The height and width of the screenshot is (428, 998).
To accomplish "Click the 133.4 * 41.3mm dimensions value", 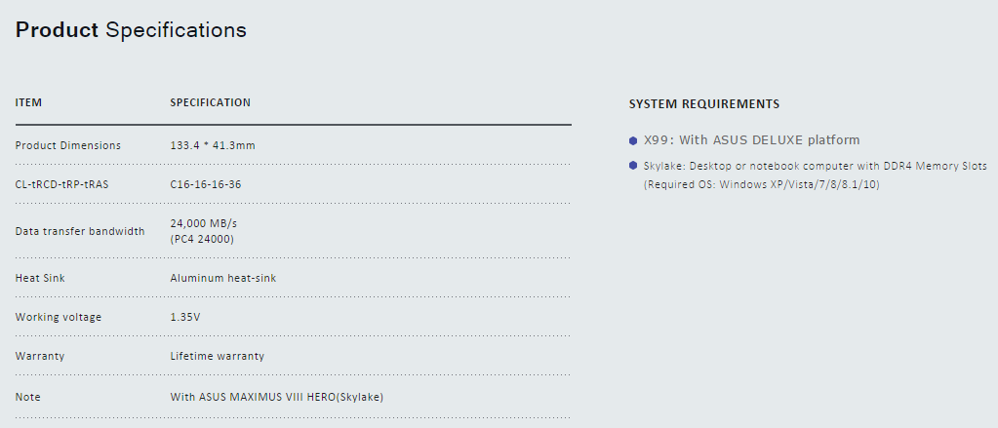I will coord(213,145).
